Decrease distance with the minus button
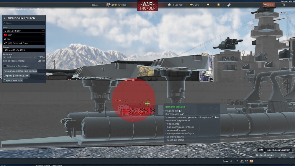295x166 pixels. pos(5,57)
